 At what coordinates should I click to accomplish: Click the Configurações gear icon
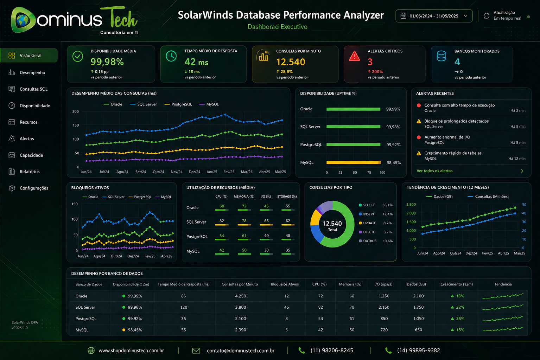point(12,188)
